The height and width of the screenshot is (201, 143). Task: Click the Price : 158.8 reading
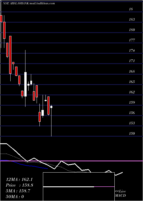click(19, 185)
